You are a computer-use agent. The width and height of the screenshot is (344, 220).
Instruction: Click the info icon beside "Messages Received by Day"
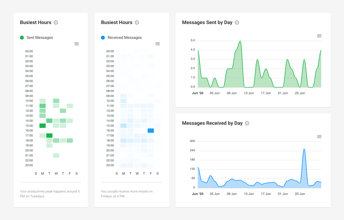[x=247, y=123]
